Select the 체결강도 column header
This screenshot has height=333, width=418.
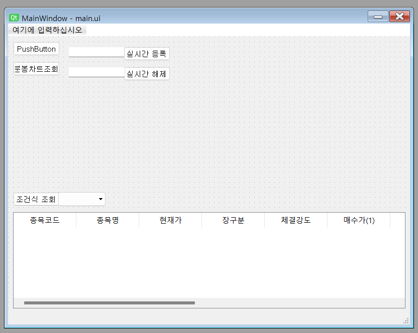296,220
